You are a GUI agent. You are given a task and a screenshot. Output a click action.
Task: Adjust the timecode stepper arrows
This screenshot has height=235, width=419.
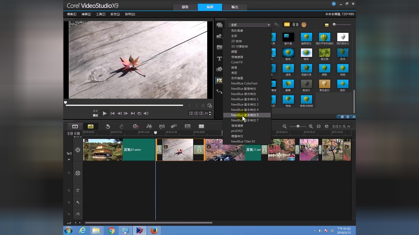click(x=210, y=113)
